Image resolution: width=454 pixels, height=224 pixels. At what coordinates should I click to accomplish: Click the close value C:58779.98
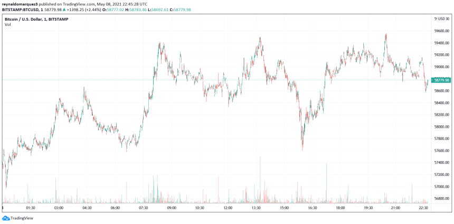(181, 10)
